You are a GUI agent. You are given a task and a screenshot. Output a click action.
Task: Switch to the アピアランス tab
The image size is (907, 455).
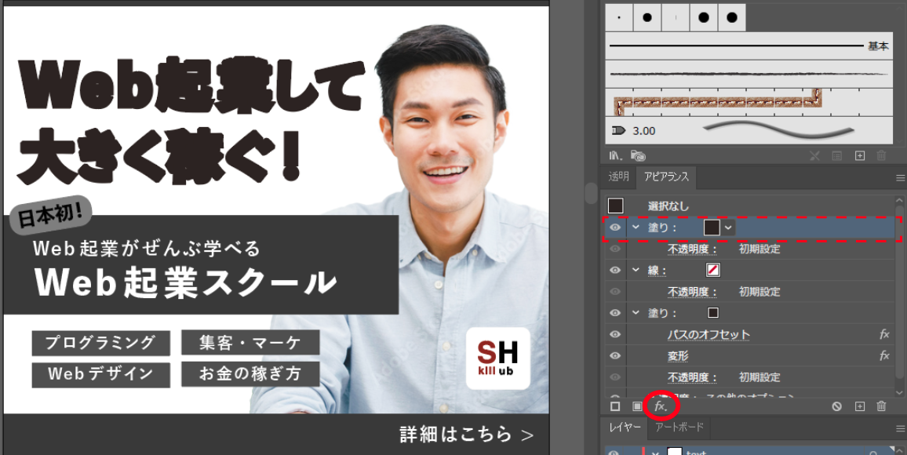point(666,177)
